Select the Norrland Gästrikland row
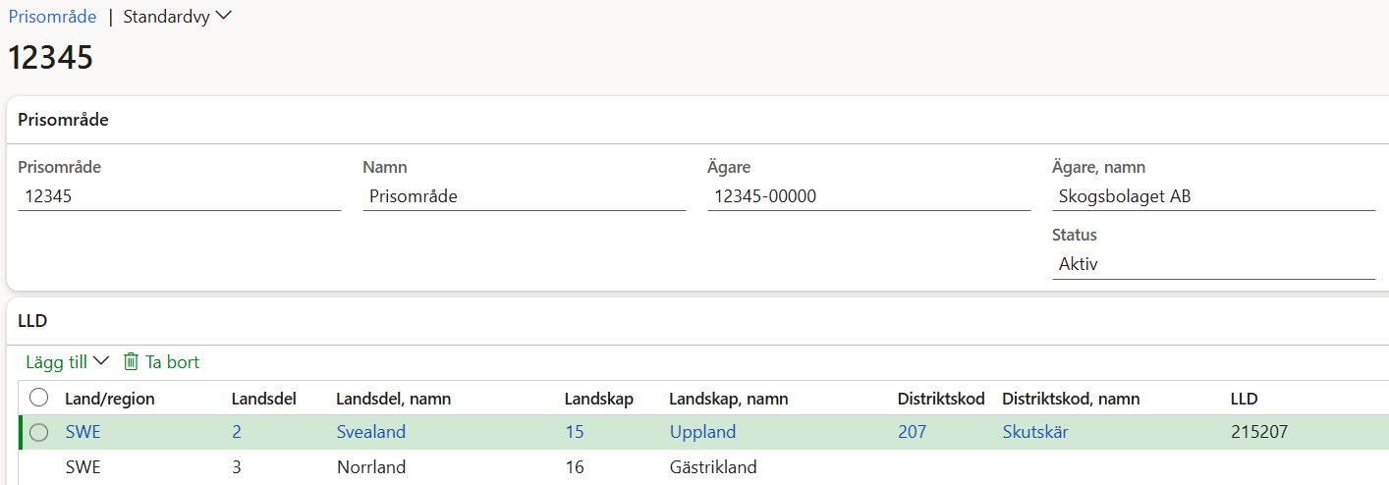The height and width of the screenshot is (485, 1389). tap(703, 467)
